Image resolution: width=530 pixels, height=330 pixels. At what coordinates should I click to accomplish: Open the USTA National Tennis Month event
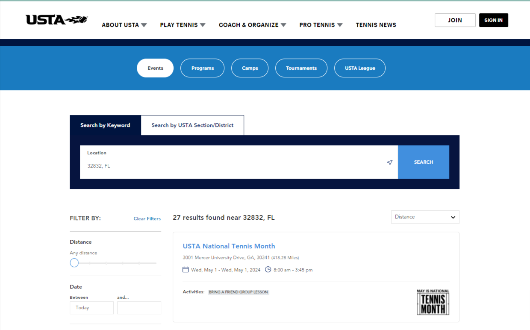tap(229, 246)
